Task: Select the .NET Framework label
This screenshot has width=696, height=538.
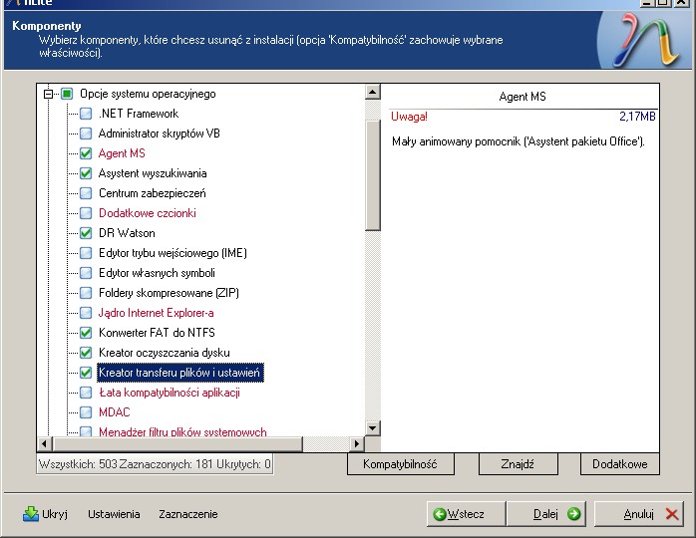Action: (139, 114)
